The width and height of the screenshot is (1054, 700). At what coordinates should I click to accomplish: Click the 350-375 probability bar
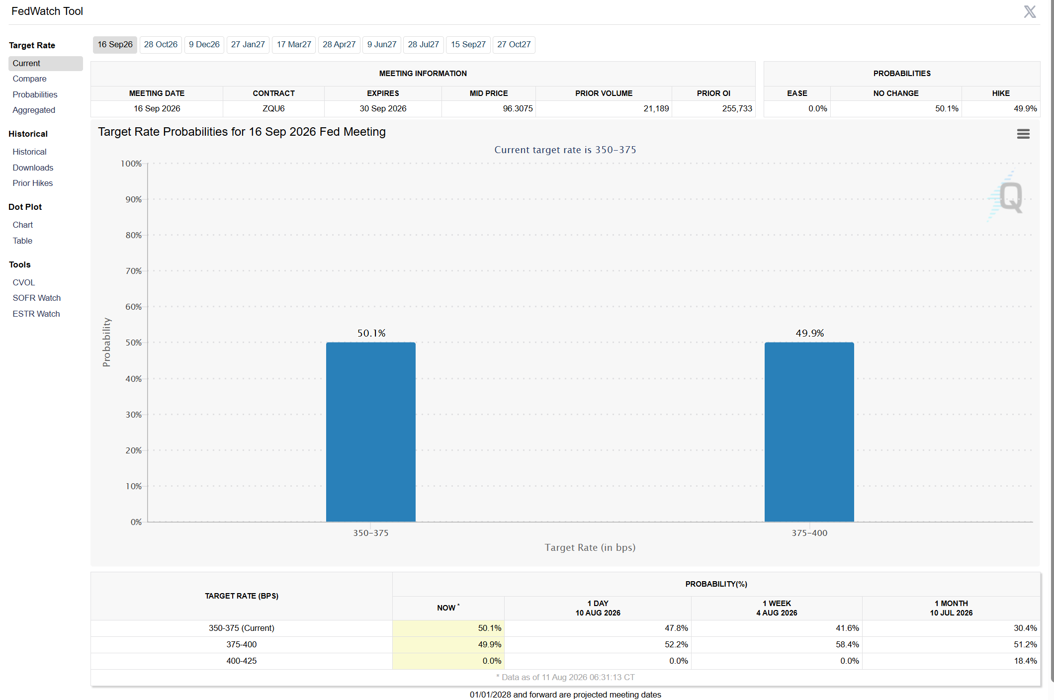(x=371, y=432)
